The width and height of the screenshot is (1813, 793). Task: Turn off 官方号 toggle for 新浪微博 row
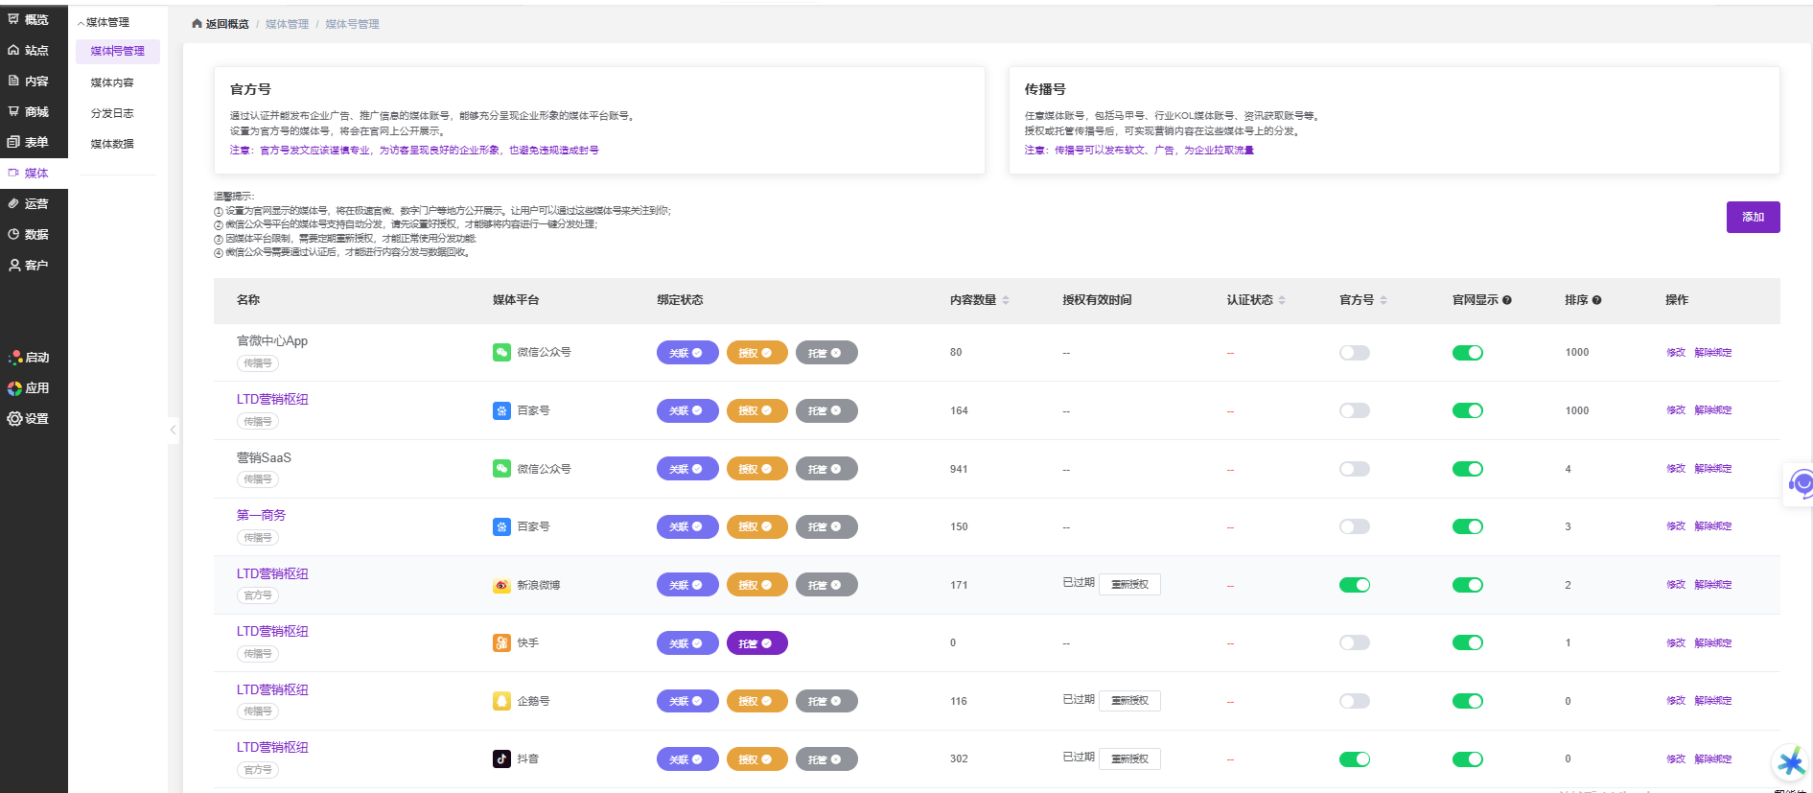1354,585
